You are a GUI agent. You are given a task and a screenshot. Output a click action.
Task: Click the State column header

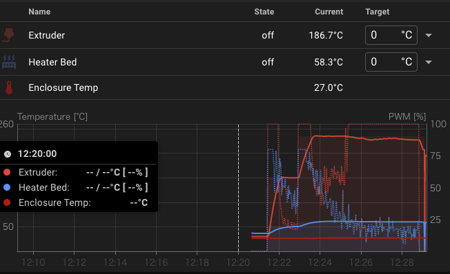(x=264, y=12)
